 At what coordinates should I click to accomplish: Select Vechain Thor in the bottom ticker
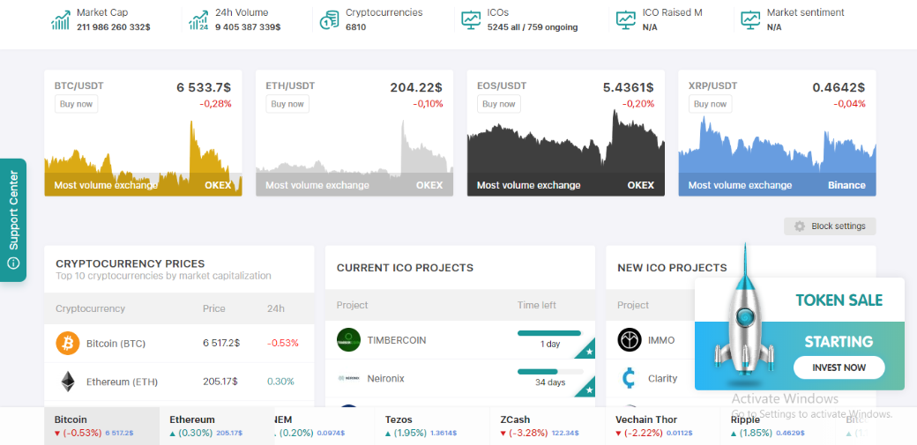click(662, 426)
